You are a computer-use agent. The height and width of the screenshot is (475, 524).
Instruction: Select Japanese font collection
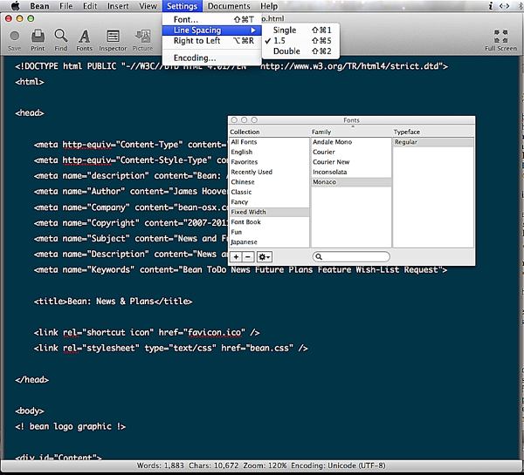pyautogui.click(x=269, y=241)
